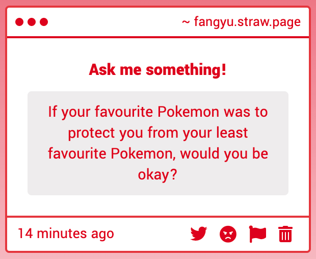This screenshot has width=316, height=259.
Task: Click the word "okay?" in the question
Action: point(157,175)
